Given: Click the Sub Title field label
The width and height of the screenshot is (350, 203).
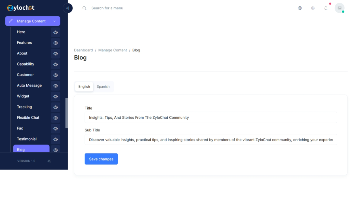Looking at the screenshot, I should coord(92,130).
